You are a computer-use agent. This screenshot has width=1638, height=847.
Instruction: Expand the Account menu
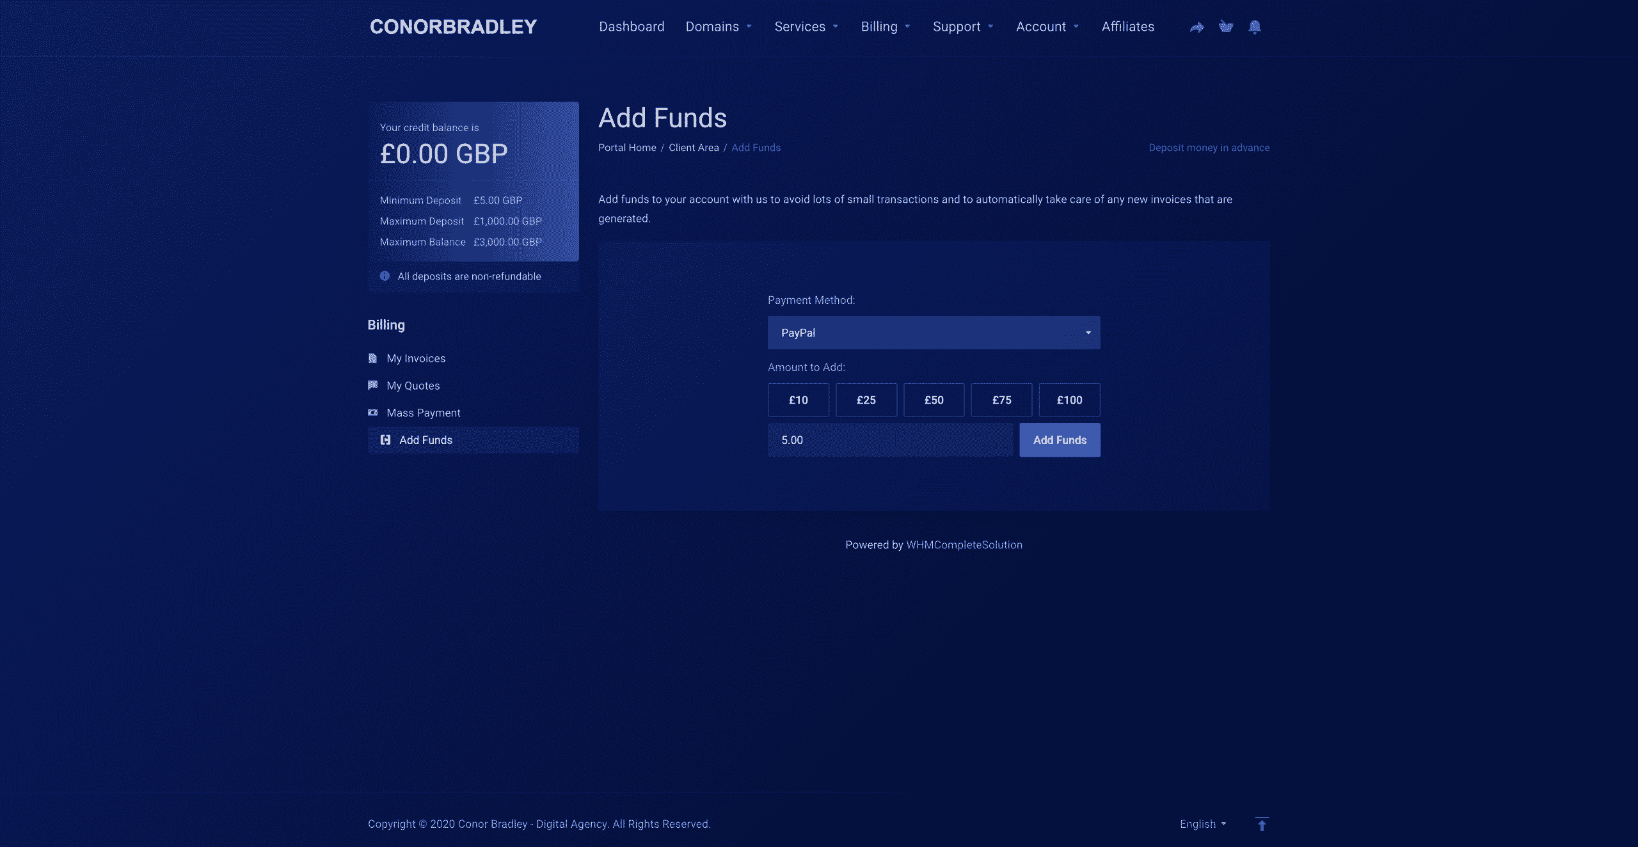pyautogui.click(x=1047, y=27)
